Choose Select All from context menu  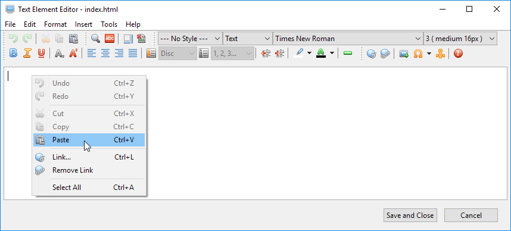[x=89, y=188]
